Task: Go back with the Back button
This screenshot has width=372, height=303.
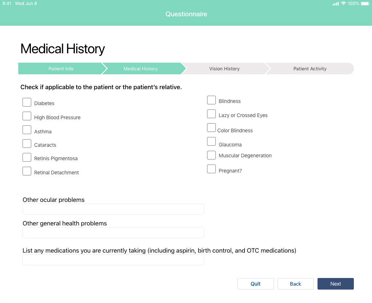Action: click(296, 284)
